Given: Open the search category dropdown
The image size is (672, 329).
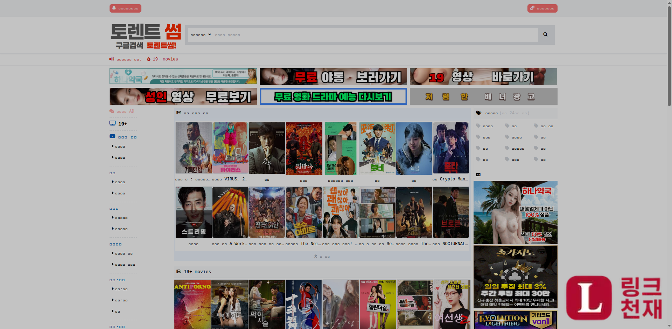Looking at the screenshot, I should (x=201, y=35).
